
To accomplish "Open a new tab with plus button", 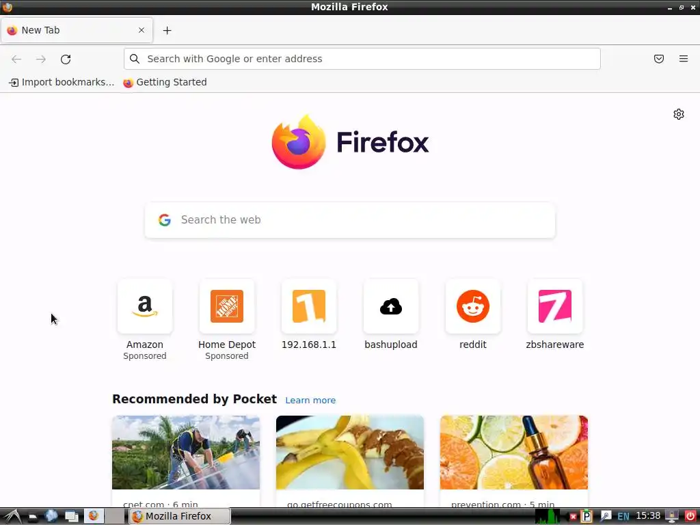I will pos(167,30).
